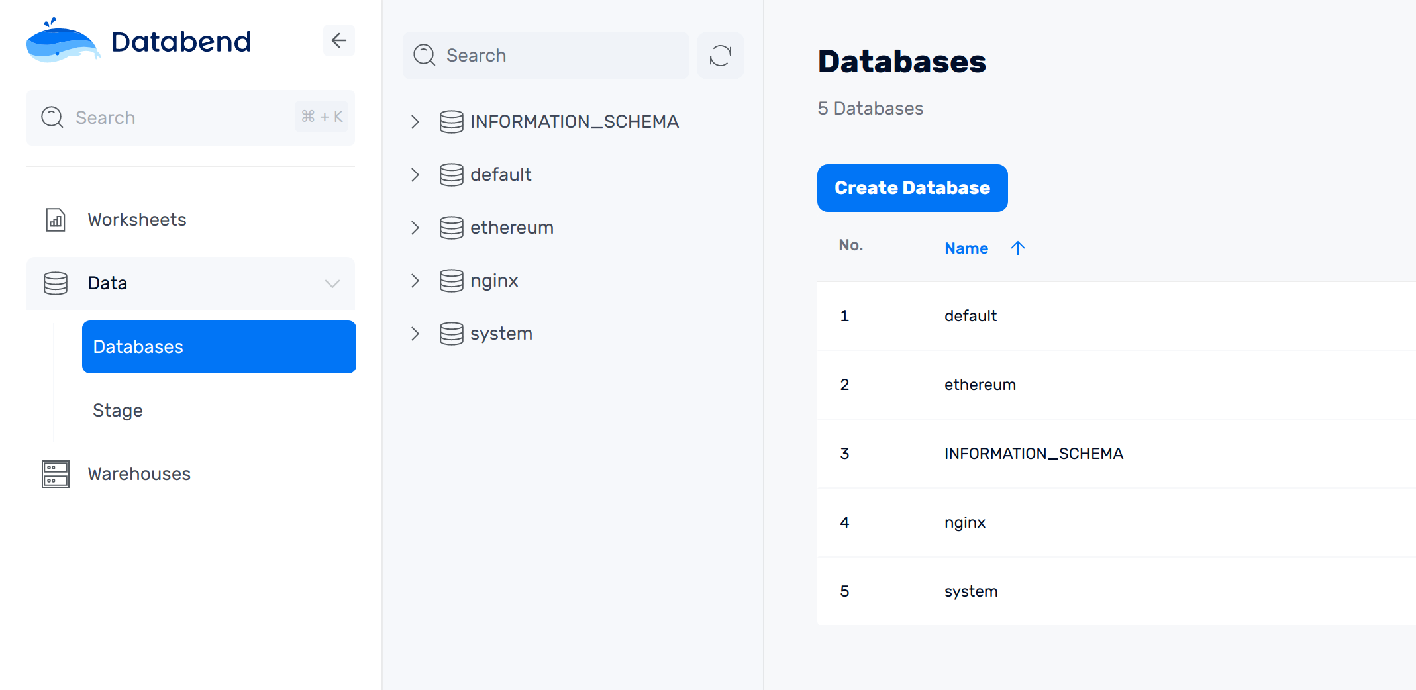The width and height of the screenshot is (1416, 690).
Task: Click the Data stack icon in sidebar
Action: [56, 283]
